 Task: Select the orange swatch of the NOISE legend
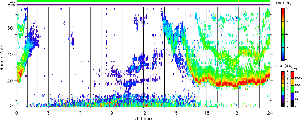point(292,82)
